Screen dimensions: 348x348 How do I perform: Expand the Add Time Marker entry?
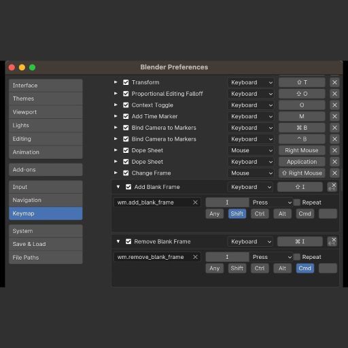click(116, 116)
